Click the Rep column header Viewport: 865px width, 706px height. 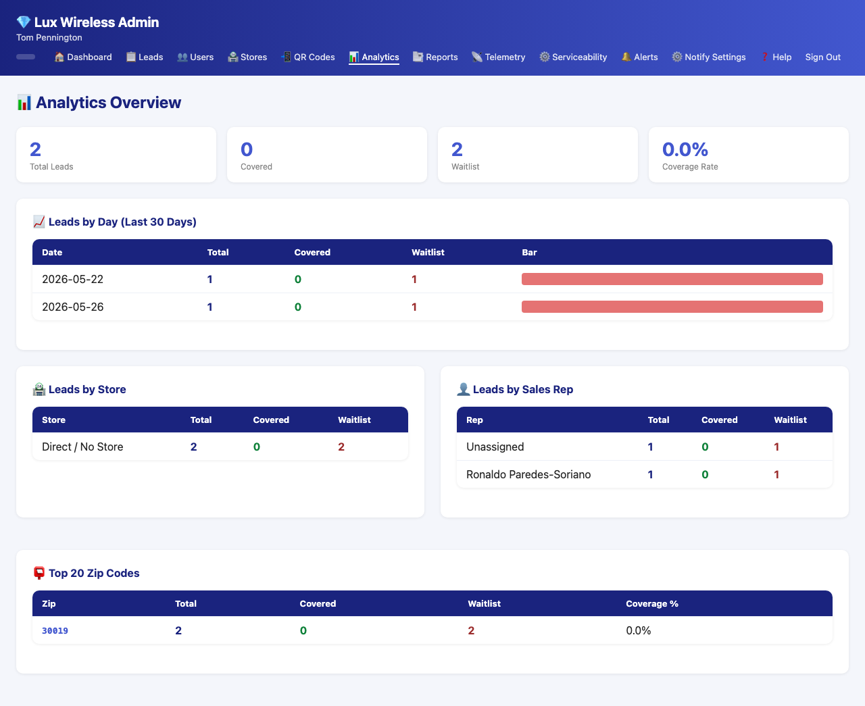pyautogui.click(x=474, y=420)
